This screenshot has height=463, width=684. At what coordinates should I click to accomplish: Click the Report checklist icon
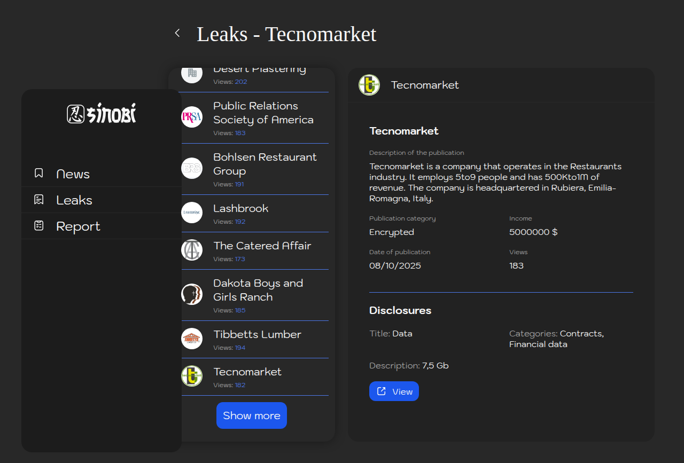pos(39,225)
